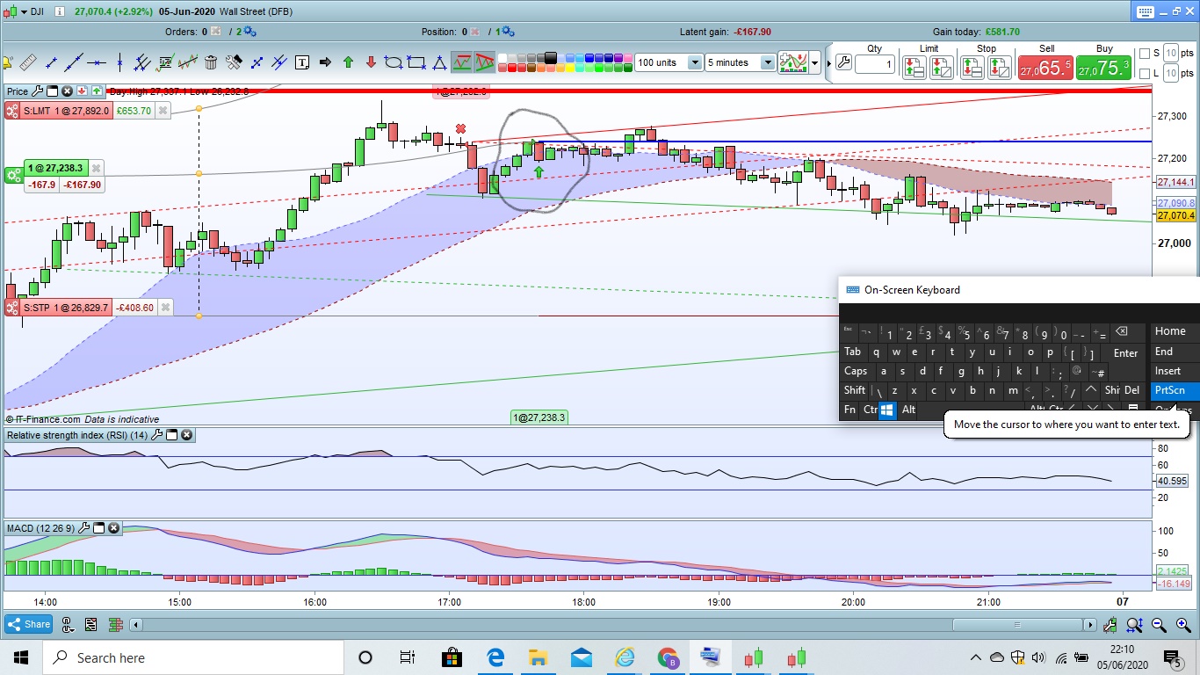Image resolution: width=1200 pixels, height=675 pixels.
Task: Click the chart scroll right arrow
Action: pos(1090,625)
